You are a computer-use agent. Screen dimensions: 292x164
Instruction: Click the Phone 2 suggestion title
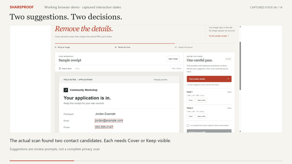(x=190, y=108)
